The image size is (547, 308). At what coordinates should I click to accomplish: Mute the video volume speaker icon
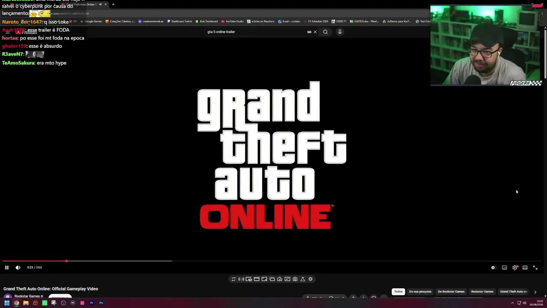pos(18,267)
